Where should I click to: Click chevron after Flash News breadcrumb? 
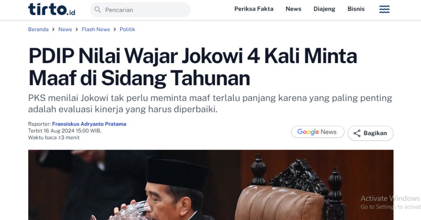115,29
